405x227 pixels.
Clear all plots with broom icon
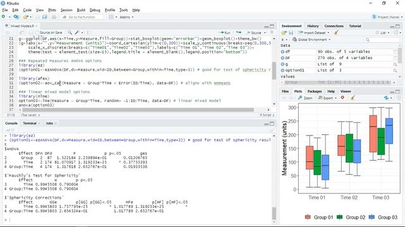coord(352,98)
